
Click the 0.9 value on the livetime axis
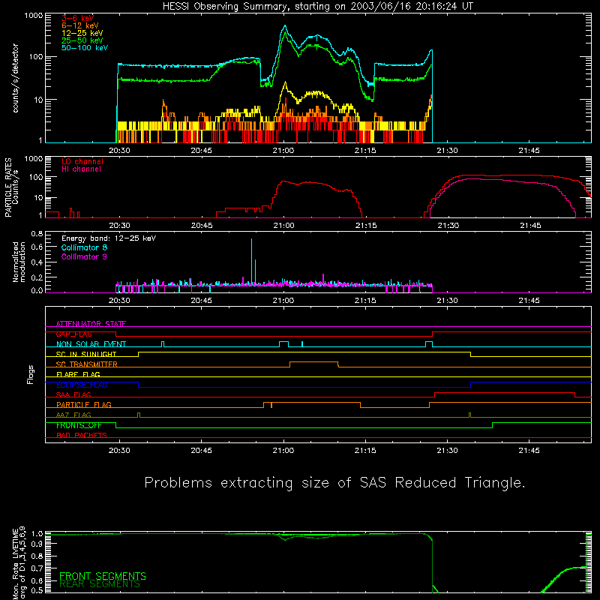pos(37,543)
